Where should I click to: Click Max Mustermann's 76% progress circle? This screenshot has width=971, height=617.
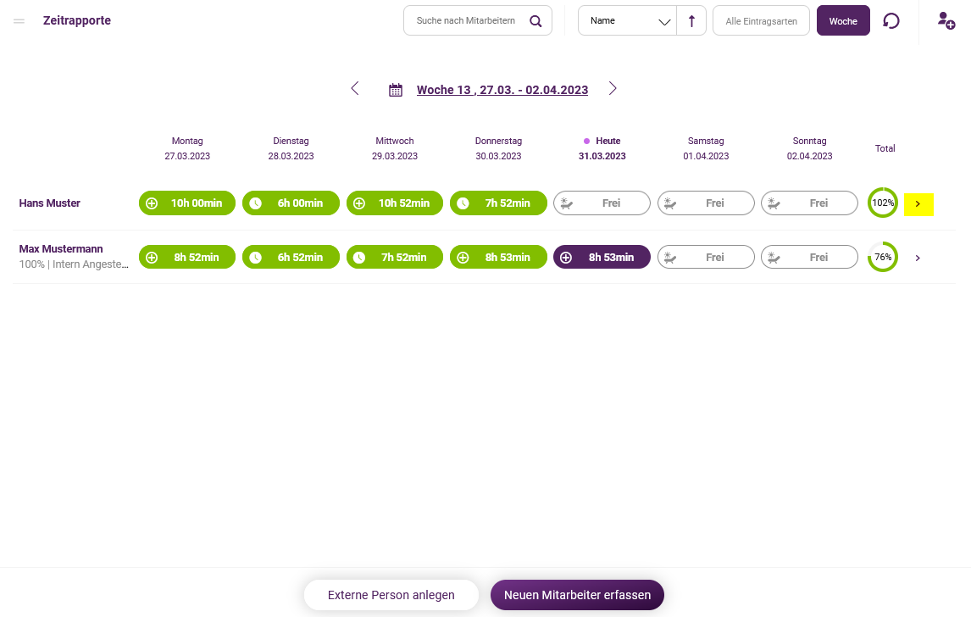coord(882,257)
